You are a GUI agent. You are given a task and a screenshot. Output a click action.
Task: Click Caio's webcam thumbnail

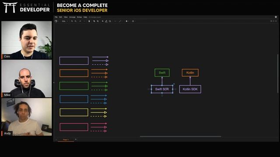point(27,40)
